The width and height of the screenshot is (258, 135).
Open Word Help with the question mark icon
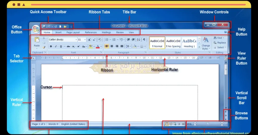click(225, 32)
